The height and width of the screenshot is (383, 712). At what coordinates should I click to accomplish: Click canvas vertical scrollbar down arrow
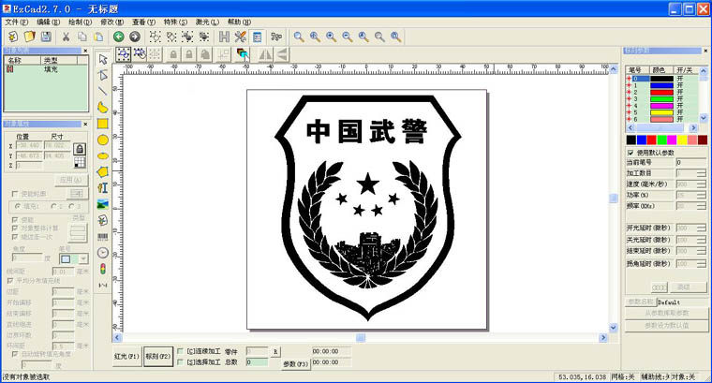click(614, 328)
